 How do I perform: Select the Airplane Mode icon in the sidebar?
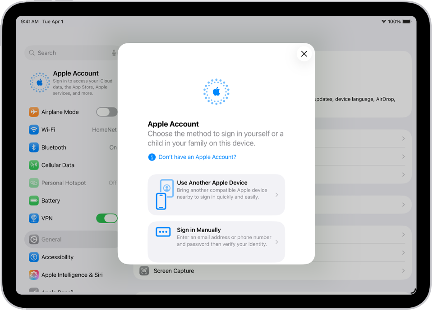tap(34, 112)
